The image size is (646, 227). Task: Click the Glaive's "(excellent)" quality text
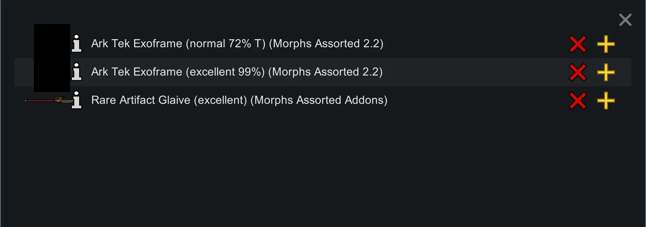point(220,100)
